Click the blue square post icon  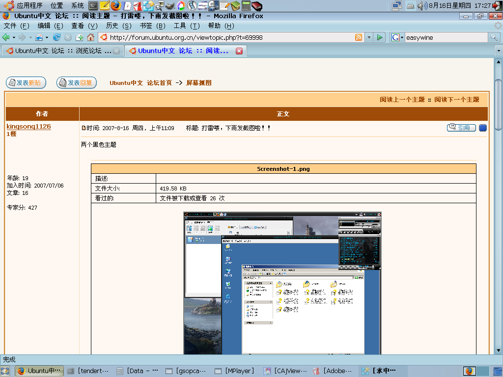click(483, 128)
